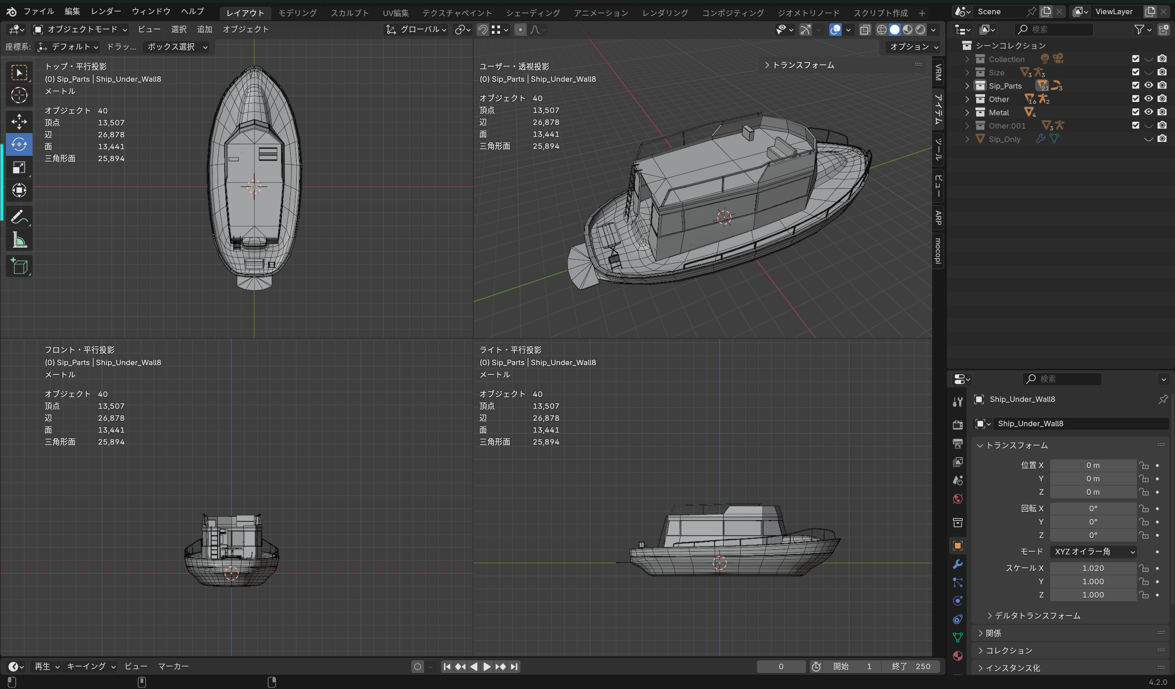Click the 3D Cursor tool

tap(19, 96)
